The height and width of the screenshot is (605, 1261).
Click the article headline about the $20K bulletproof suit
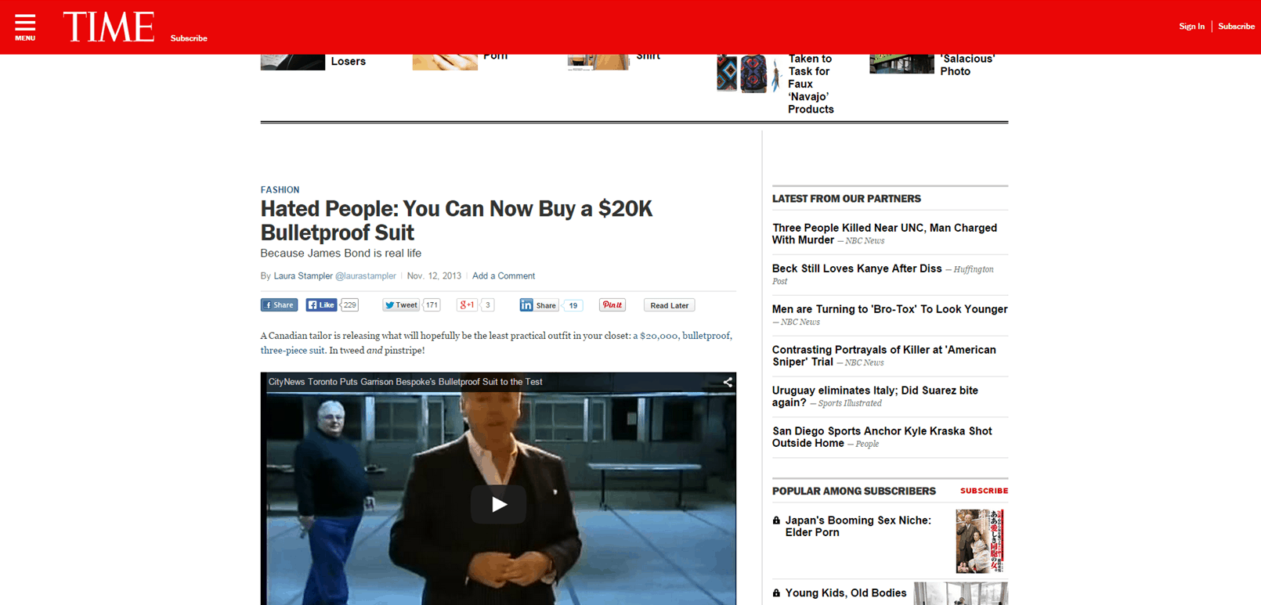tap(457, 221)
